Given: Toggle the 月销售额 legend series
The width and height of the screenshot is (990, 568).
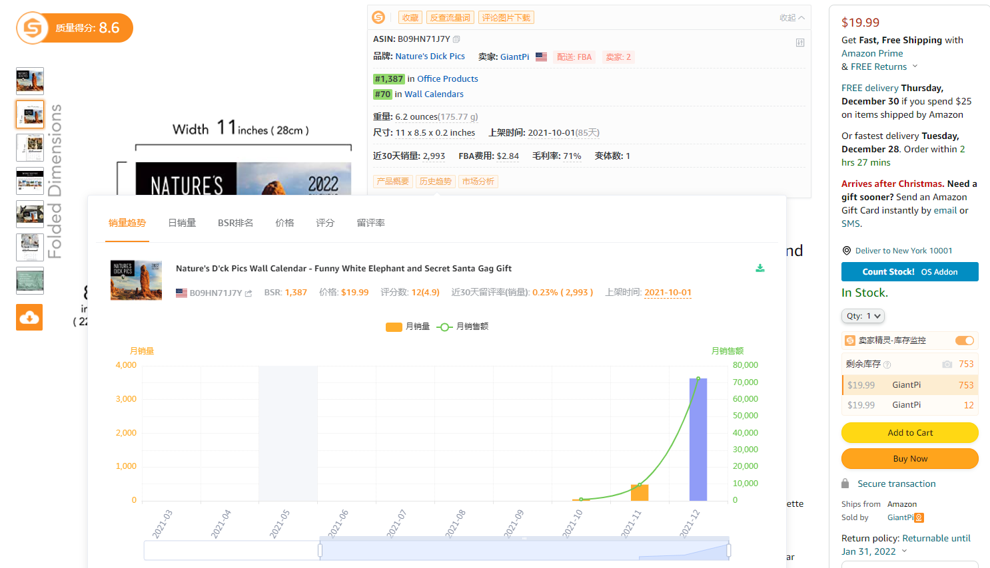Looking at the screenshot, I should (463, 327).
